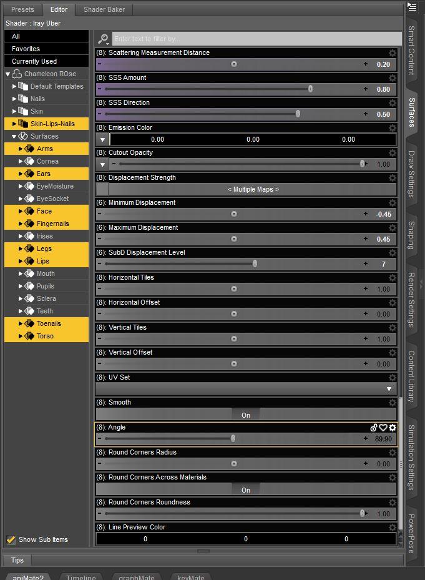Toggle Round Corners Across Materials On
Viewport: 425px width, 580px height.
246,489
